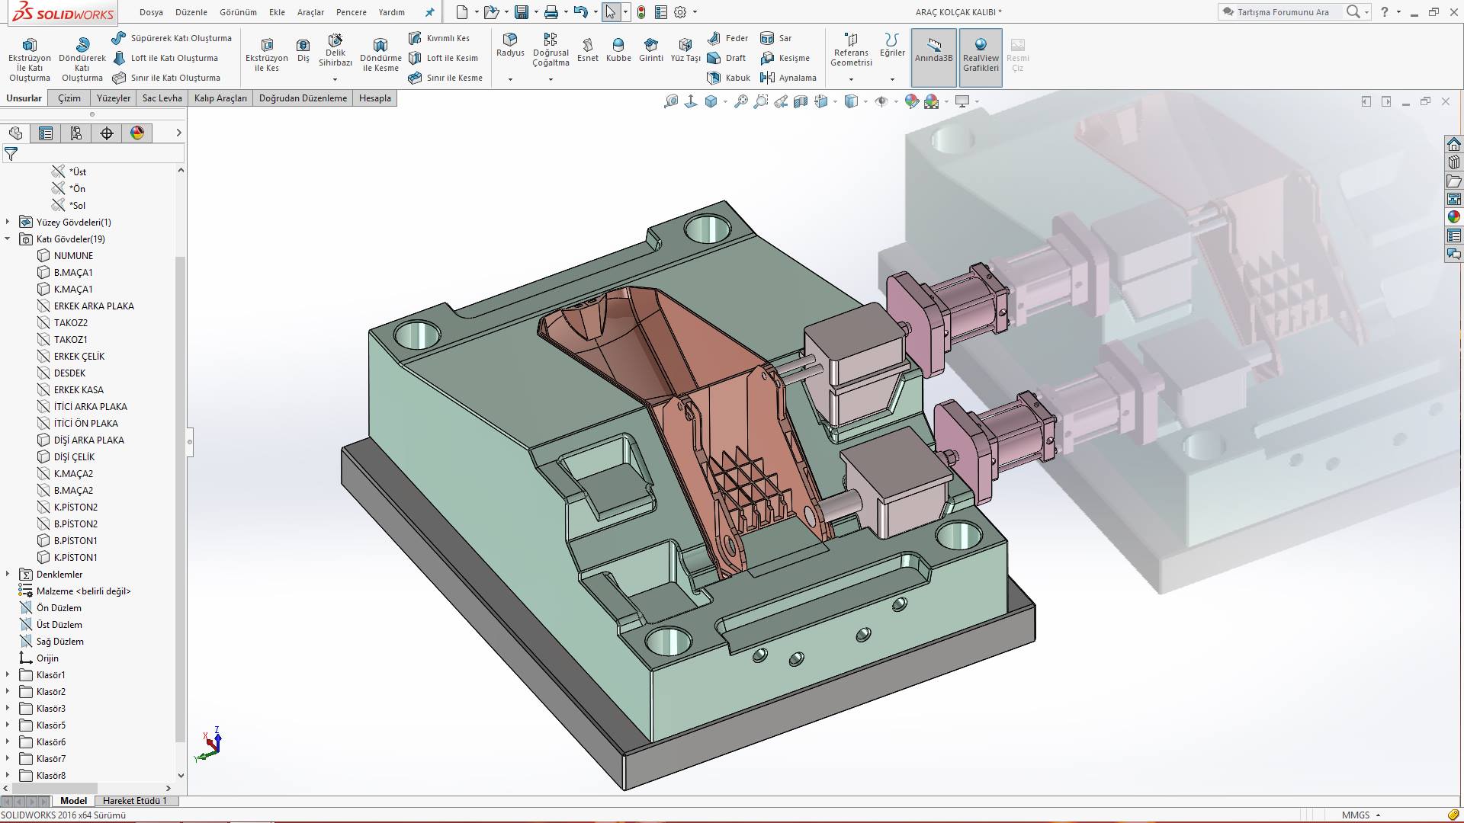The width and height of the screenshot is (1464, 823).
Task: Choose Loft ile Kesim command
Action: point(443,58)
